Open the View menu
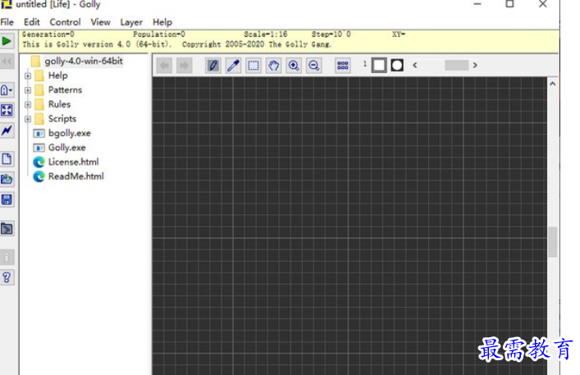This screenshot has width=580, height=375. pyautogui.click(x=100, y=22)
